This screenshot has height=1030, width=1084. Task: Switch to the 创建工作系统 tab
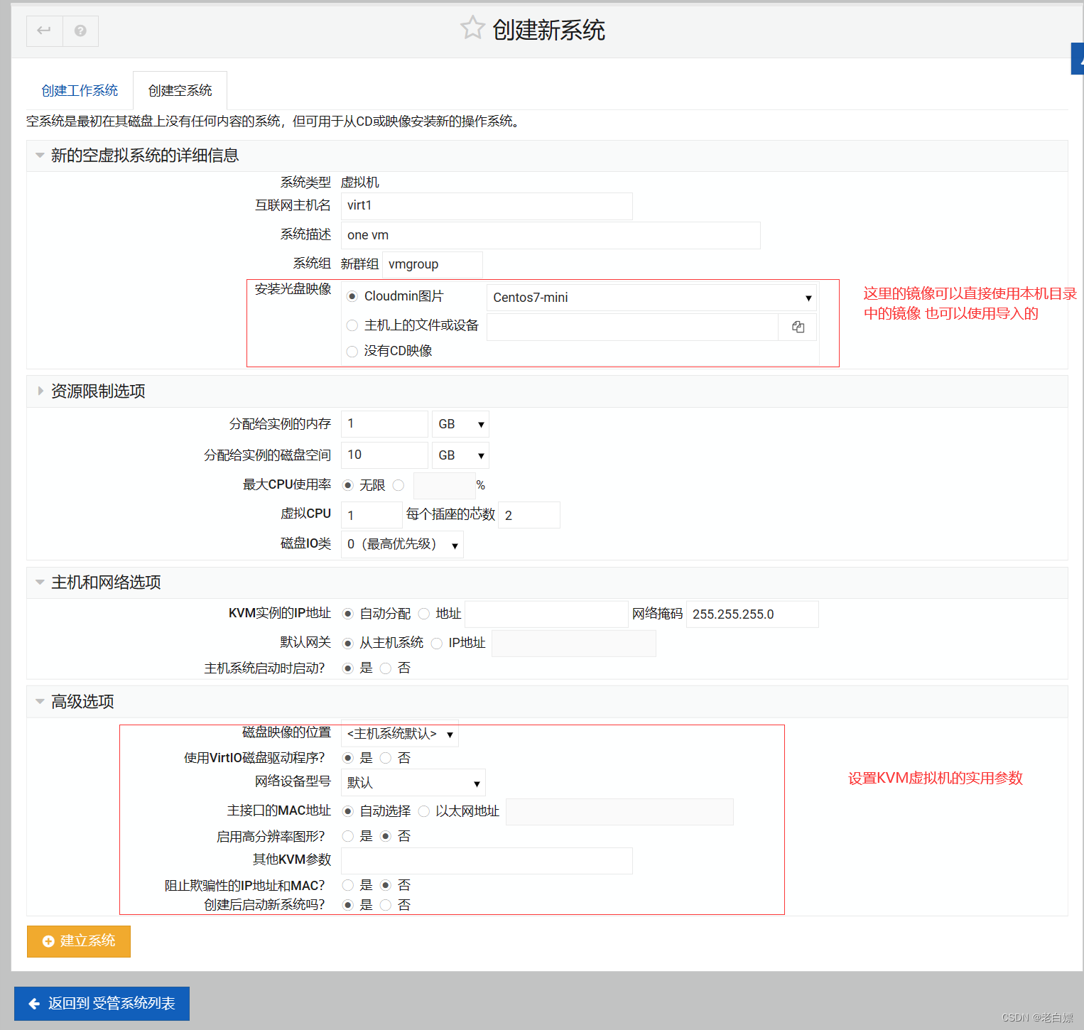(79, 90)
